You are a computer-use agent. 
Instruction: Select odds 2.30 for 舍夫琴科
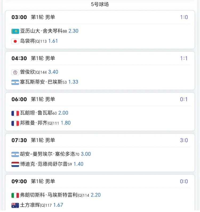click(x=73, y=31)
